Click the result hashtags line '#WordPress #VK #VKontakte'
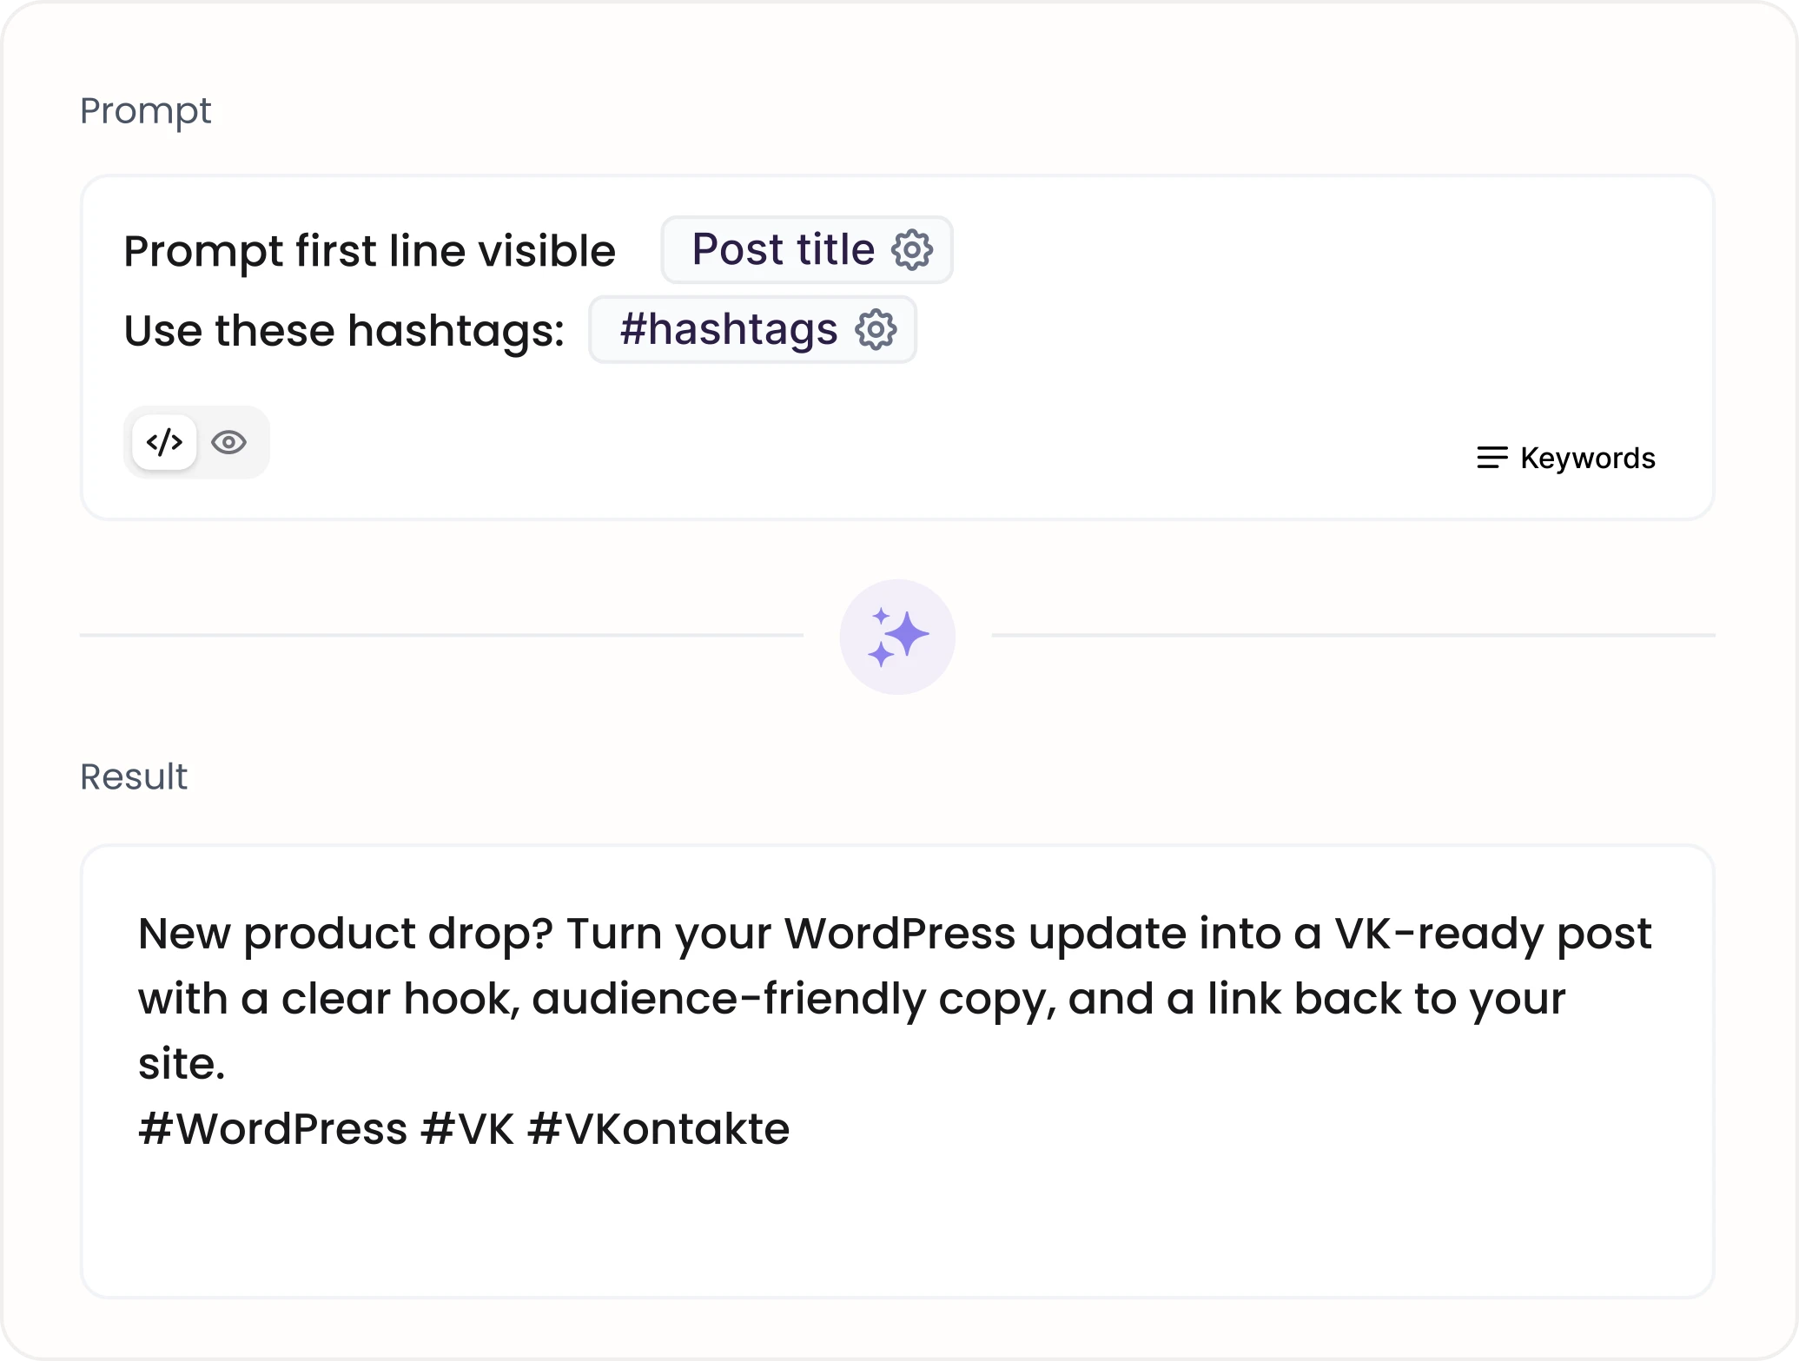This screenshot has height=1361, width=1799. coord(464,1129)
